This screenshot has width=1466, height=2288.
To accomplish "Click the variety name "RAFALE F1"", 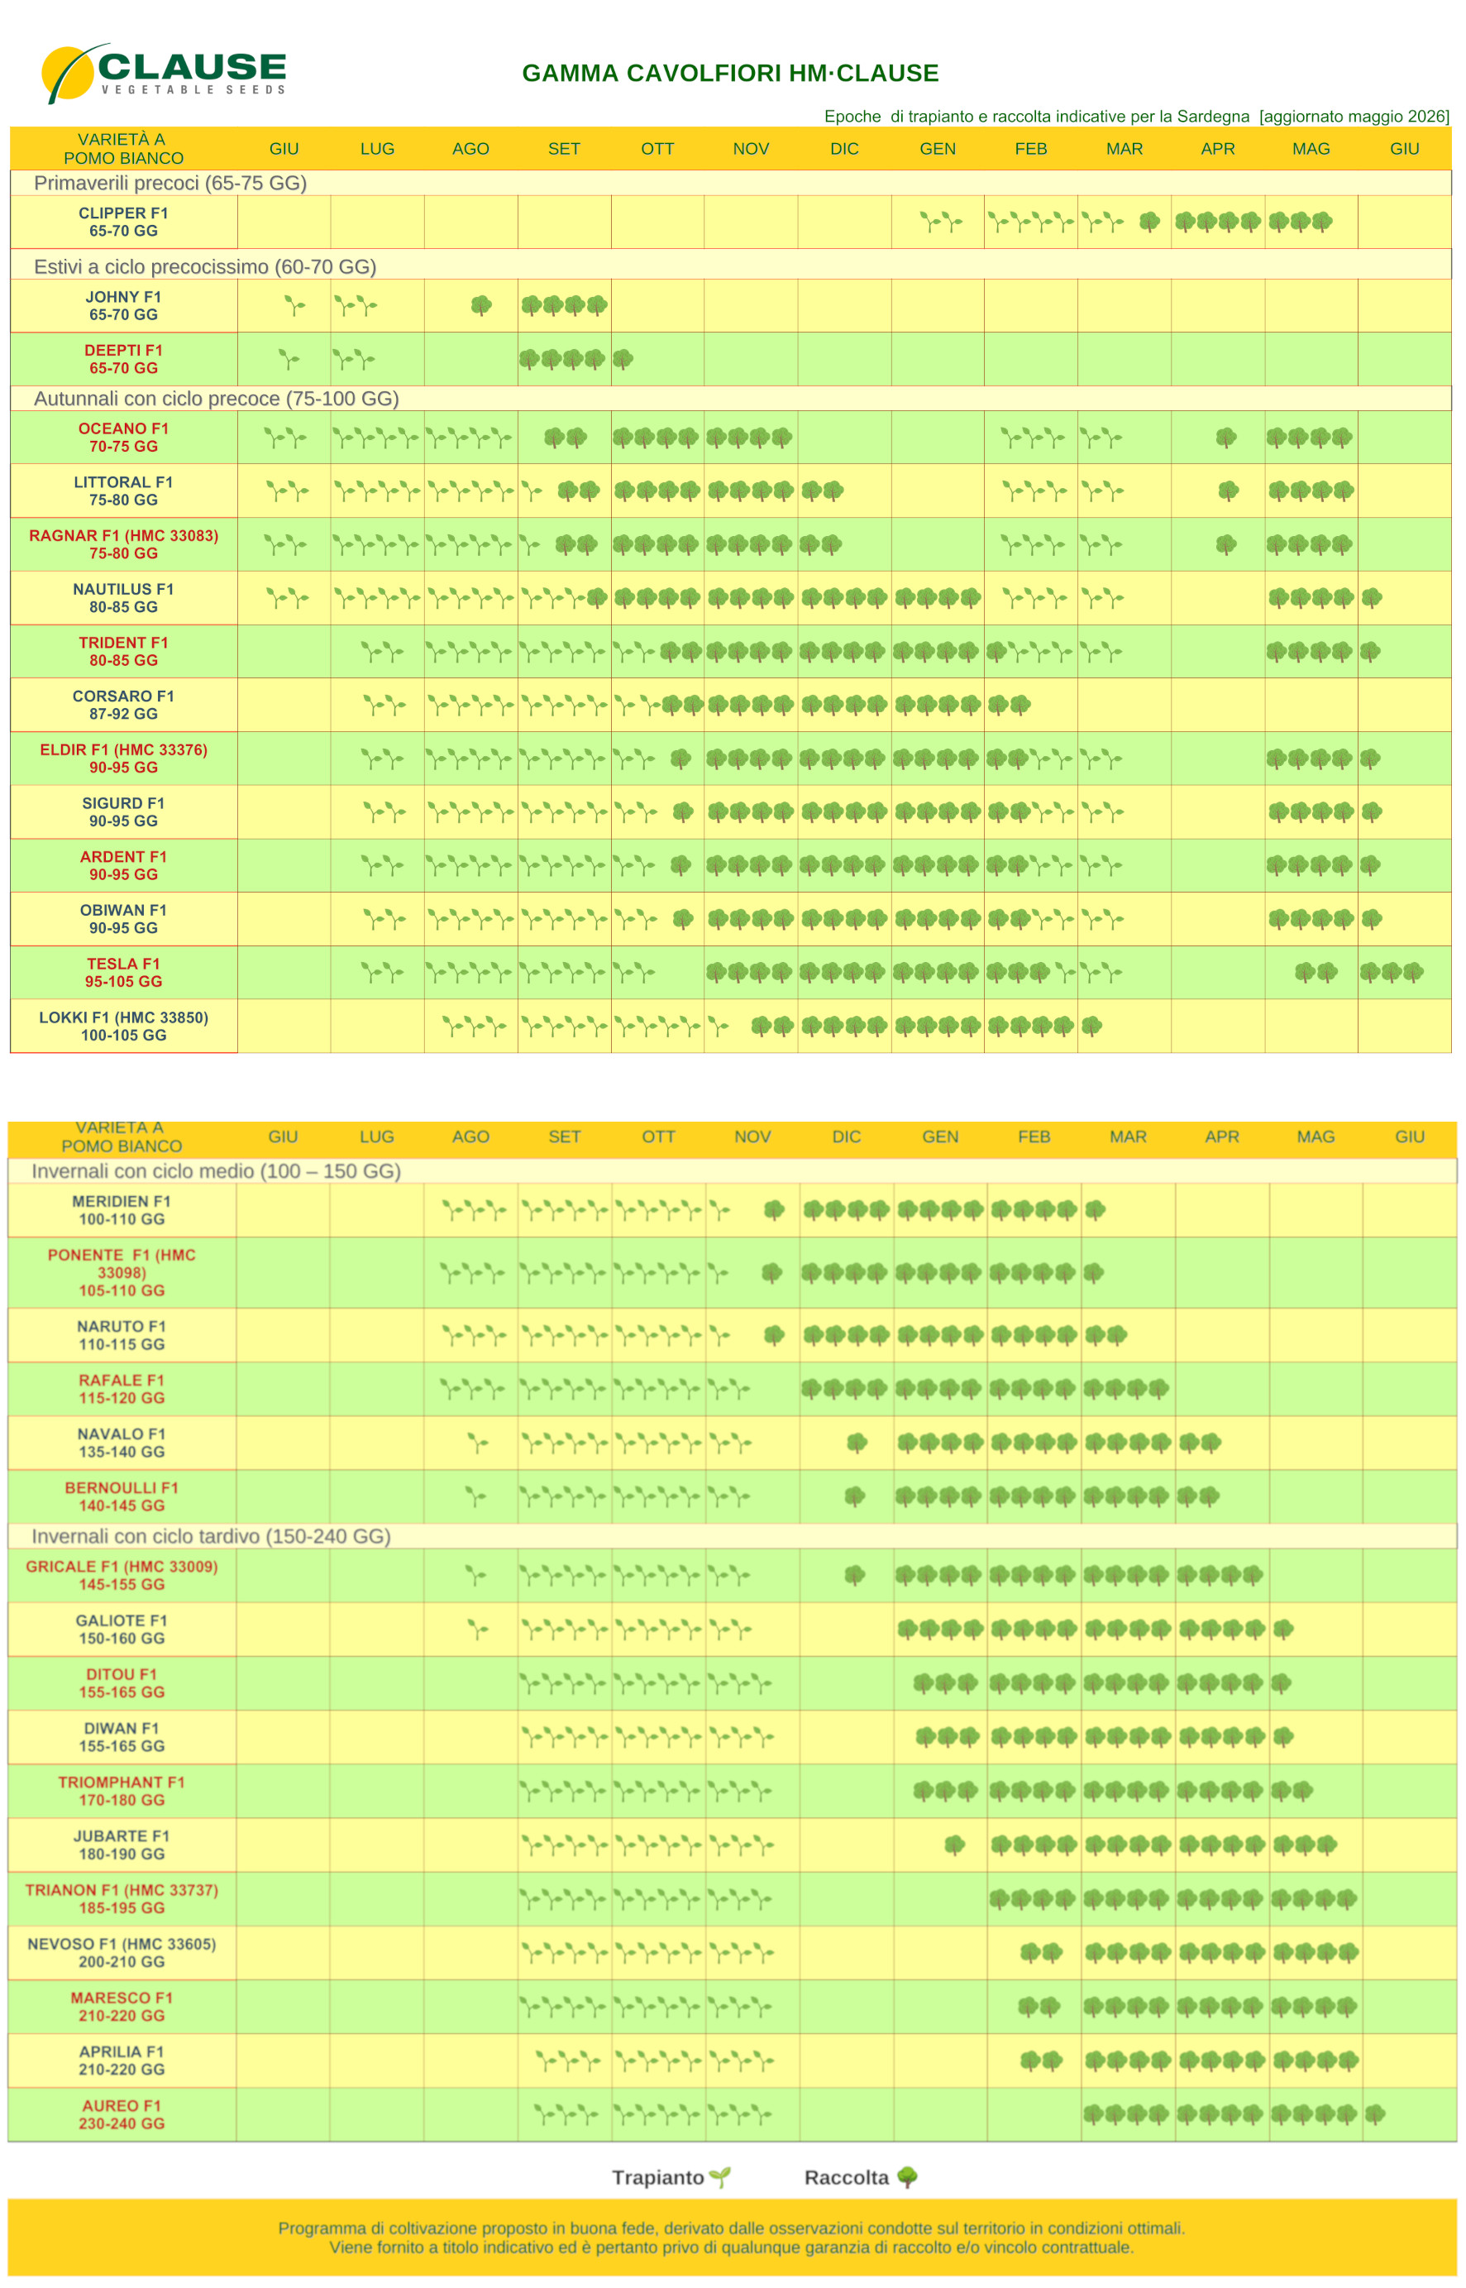I will [x=122, y=1380].
